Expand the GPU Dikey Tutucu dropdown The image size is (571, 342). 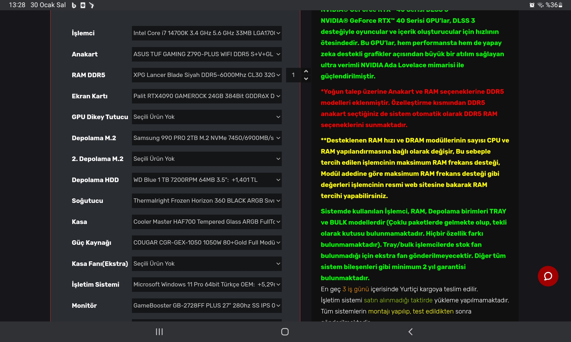coord(207,117)
